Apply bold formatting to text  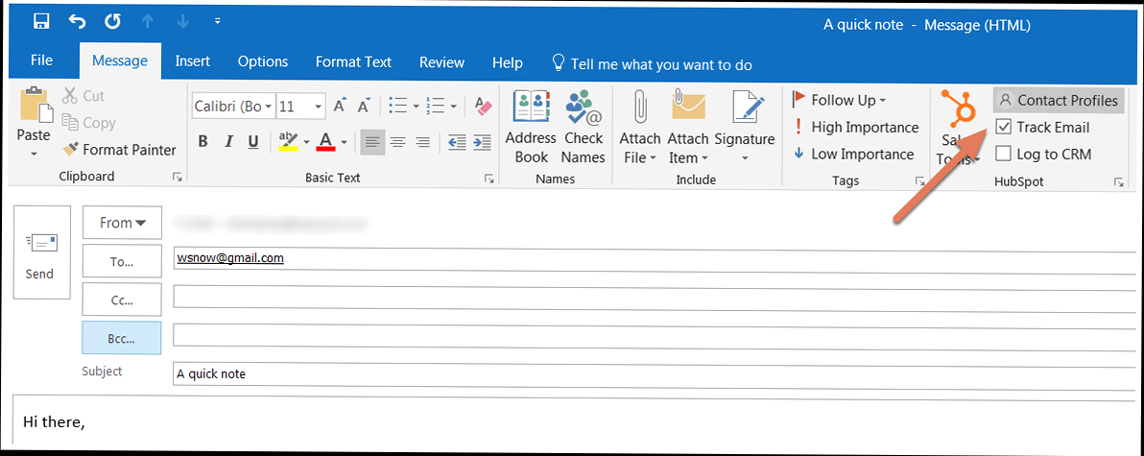click(203, 142)
